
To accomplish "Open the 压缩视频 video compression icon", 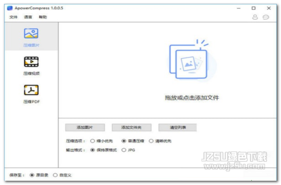I will coord(31,62).
